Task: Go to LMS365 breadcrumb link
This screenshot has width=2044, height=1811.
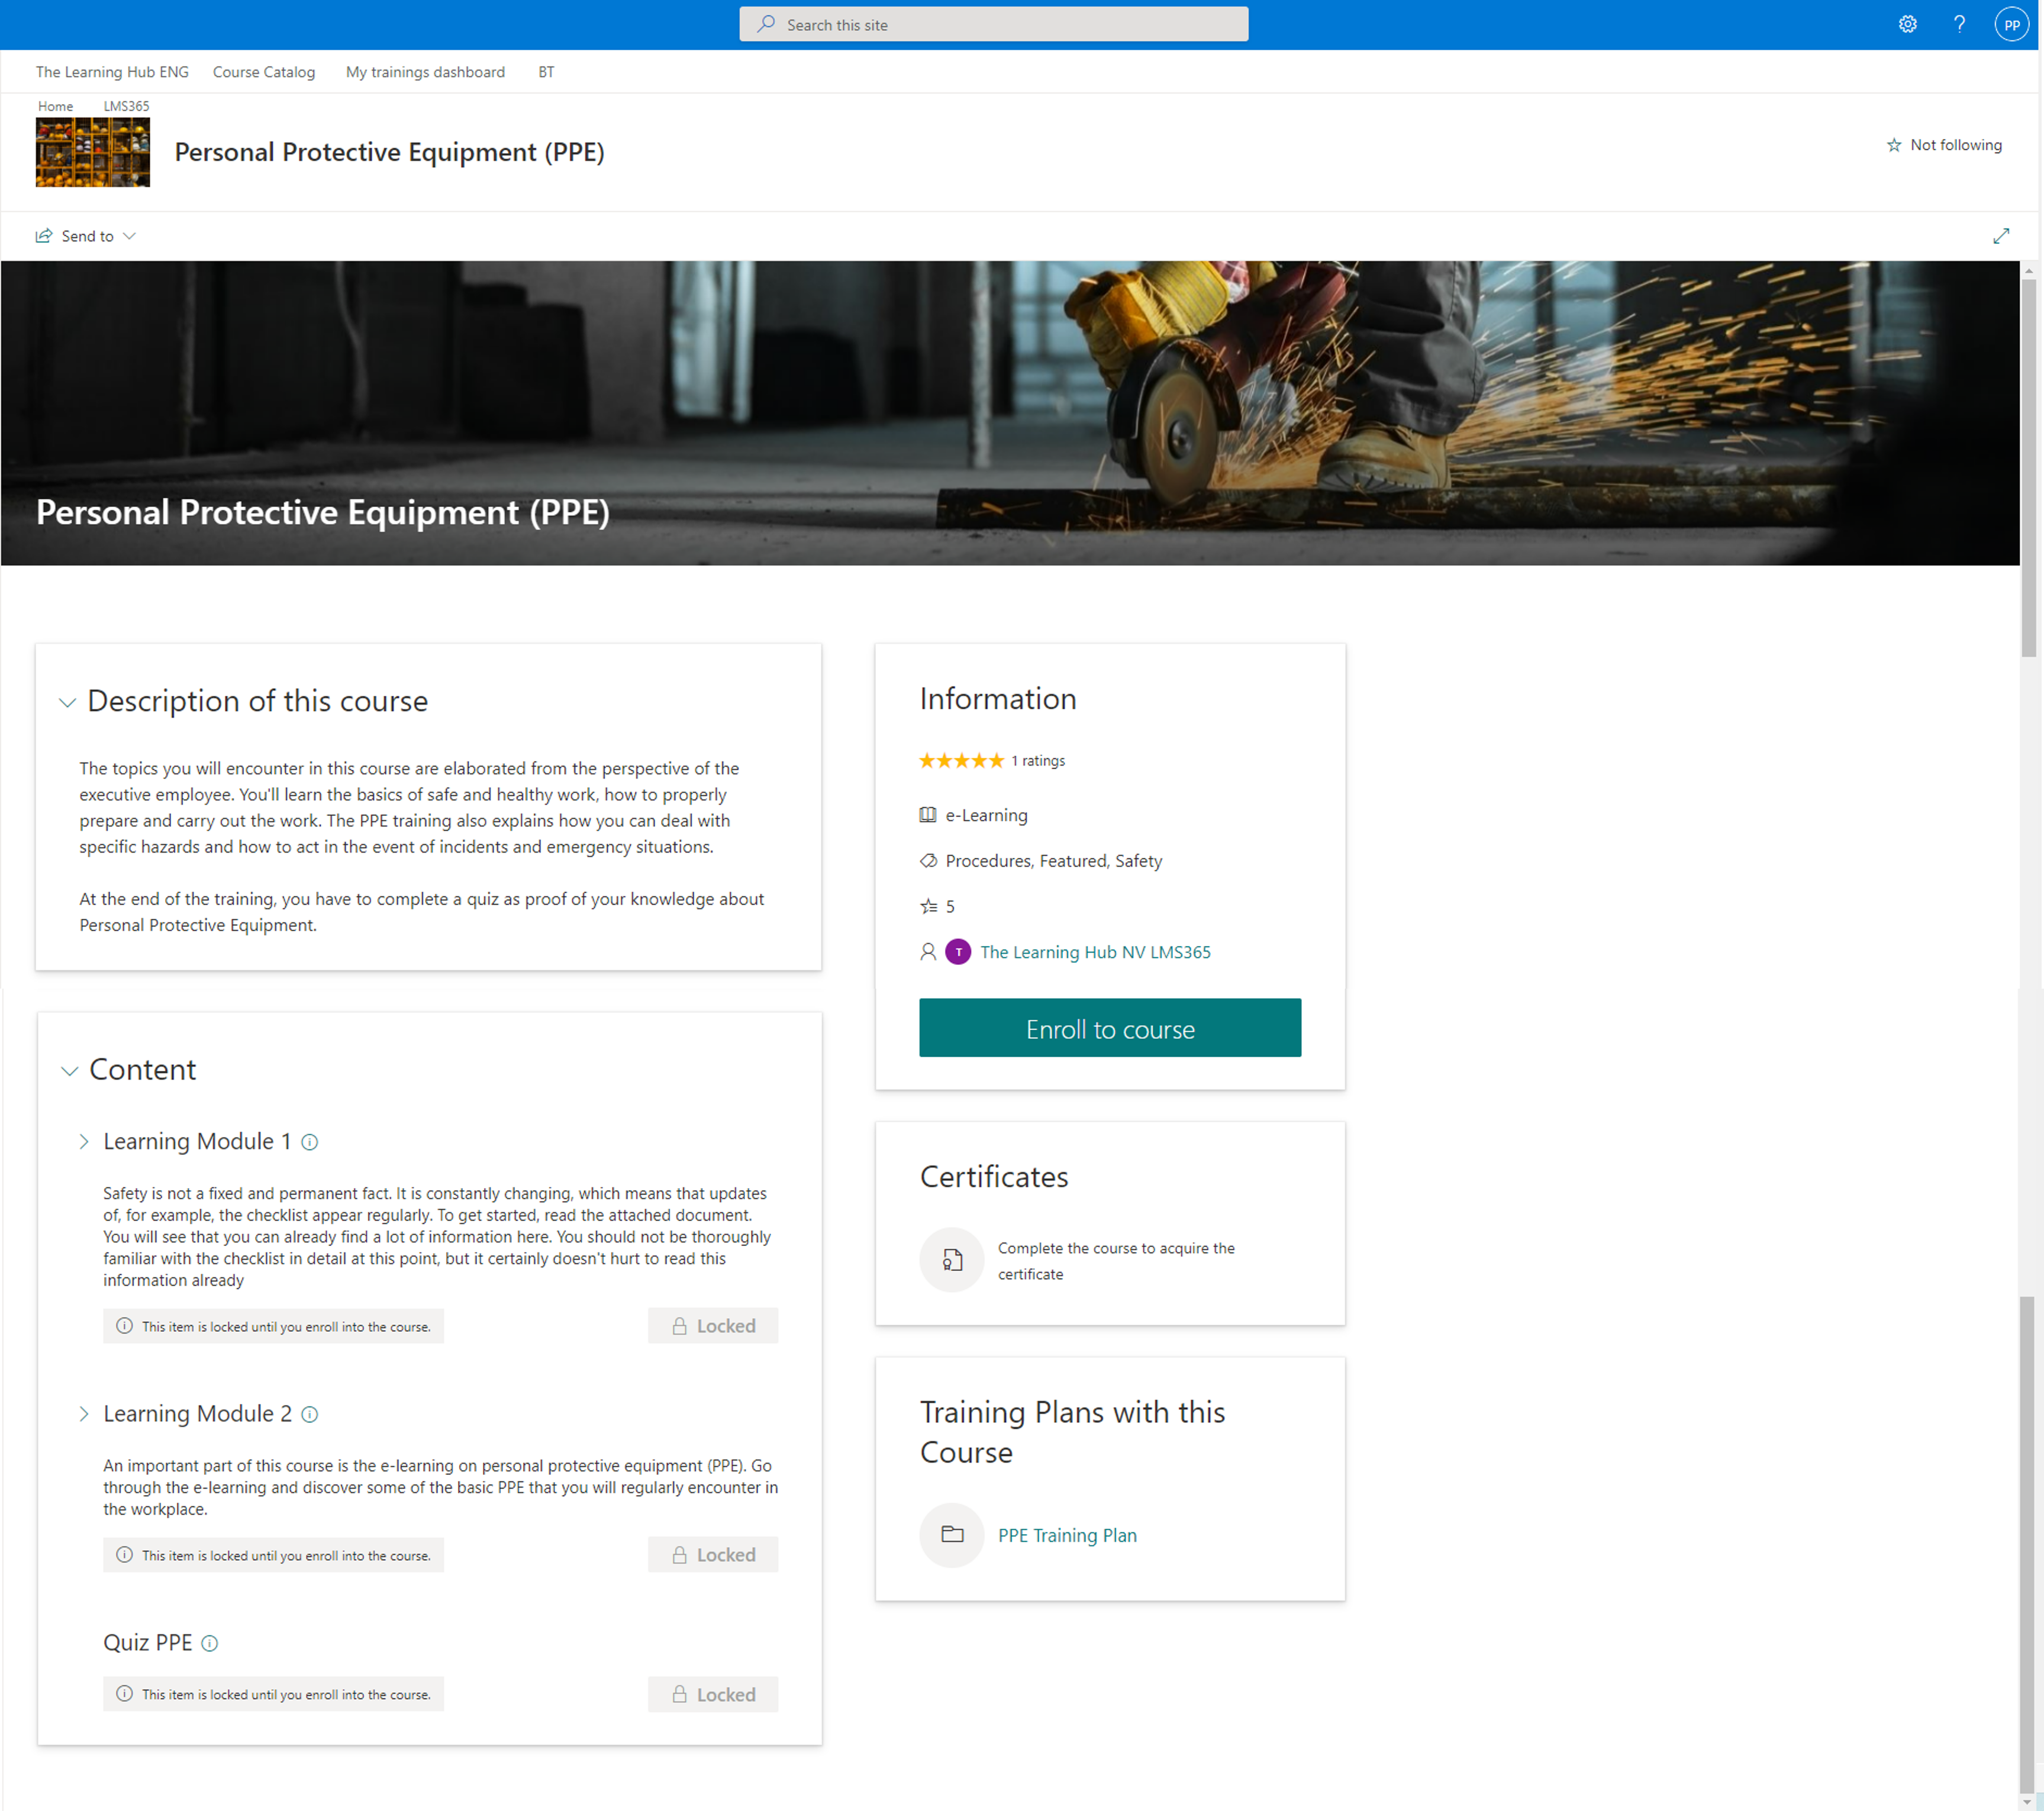Action: click(126, 106)
